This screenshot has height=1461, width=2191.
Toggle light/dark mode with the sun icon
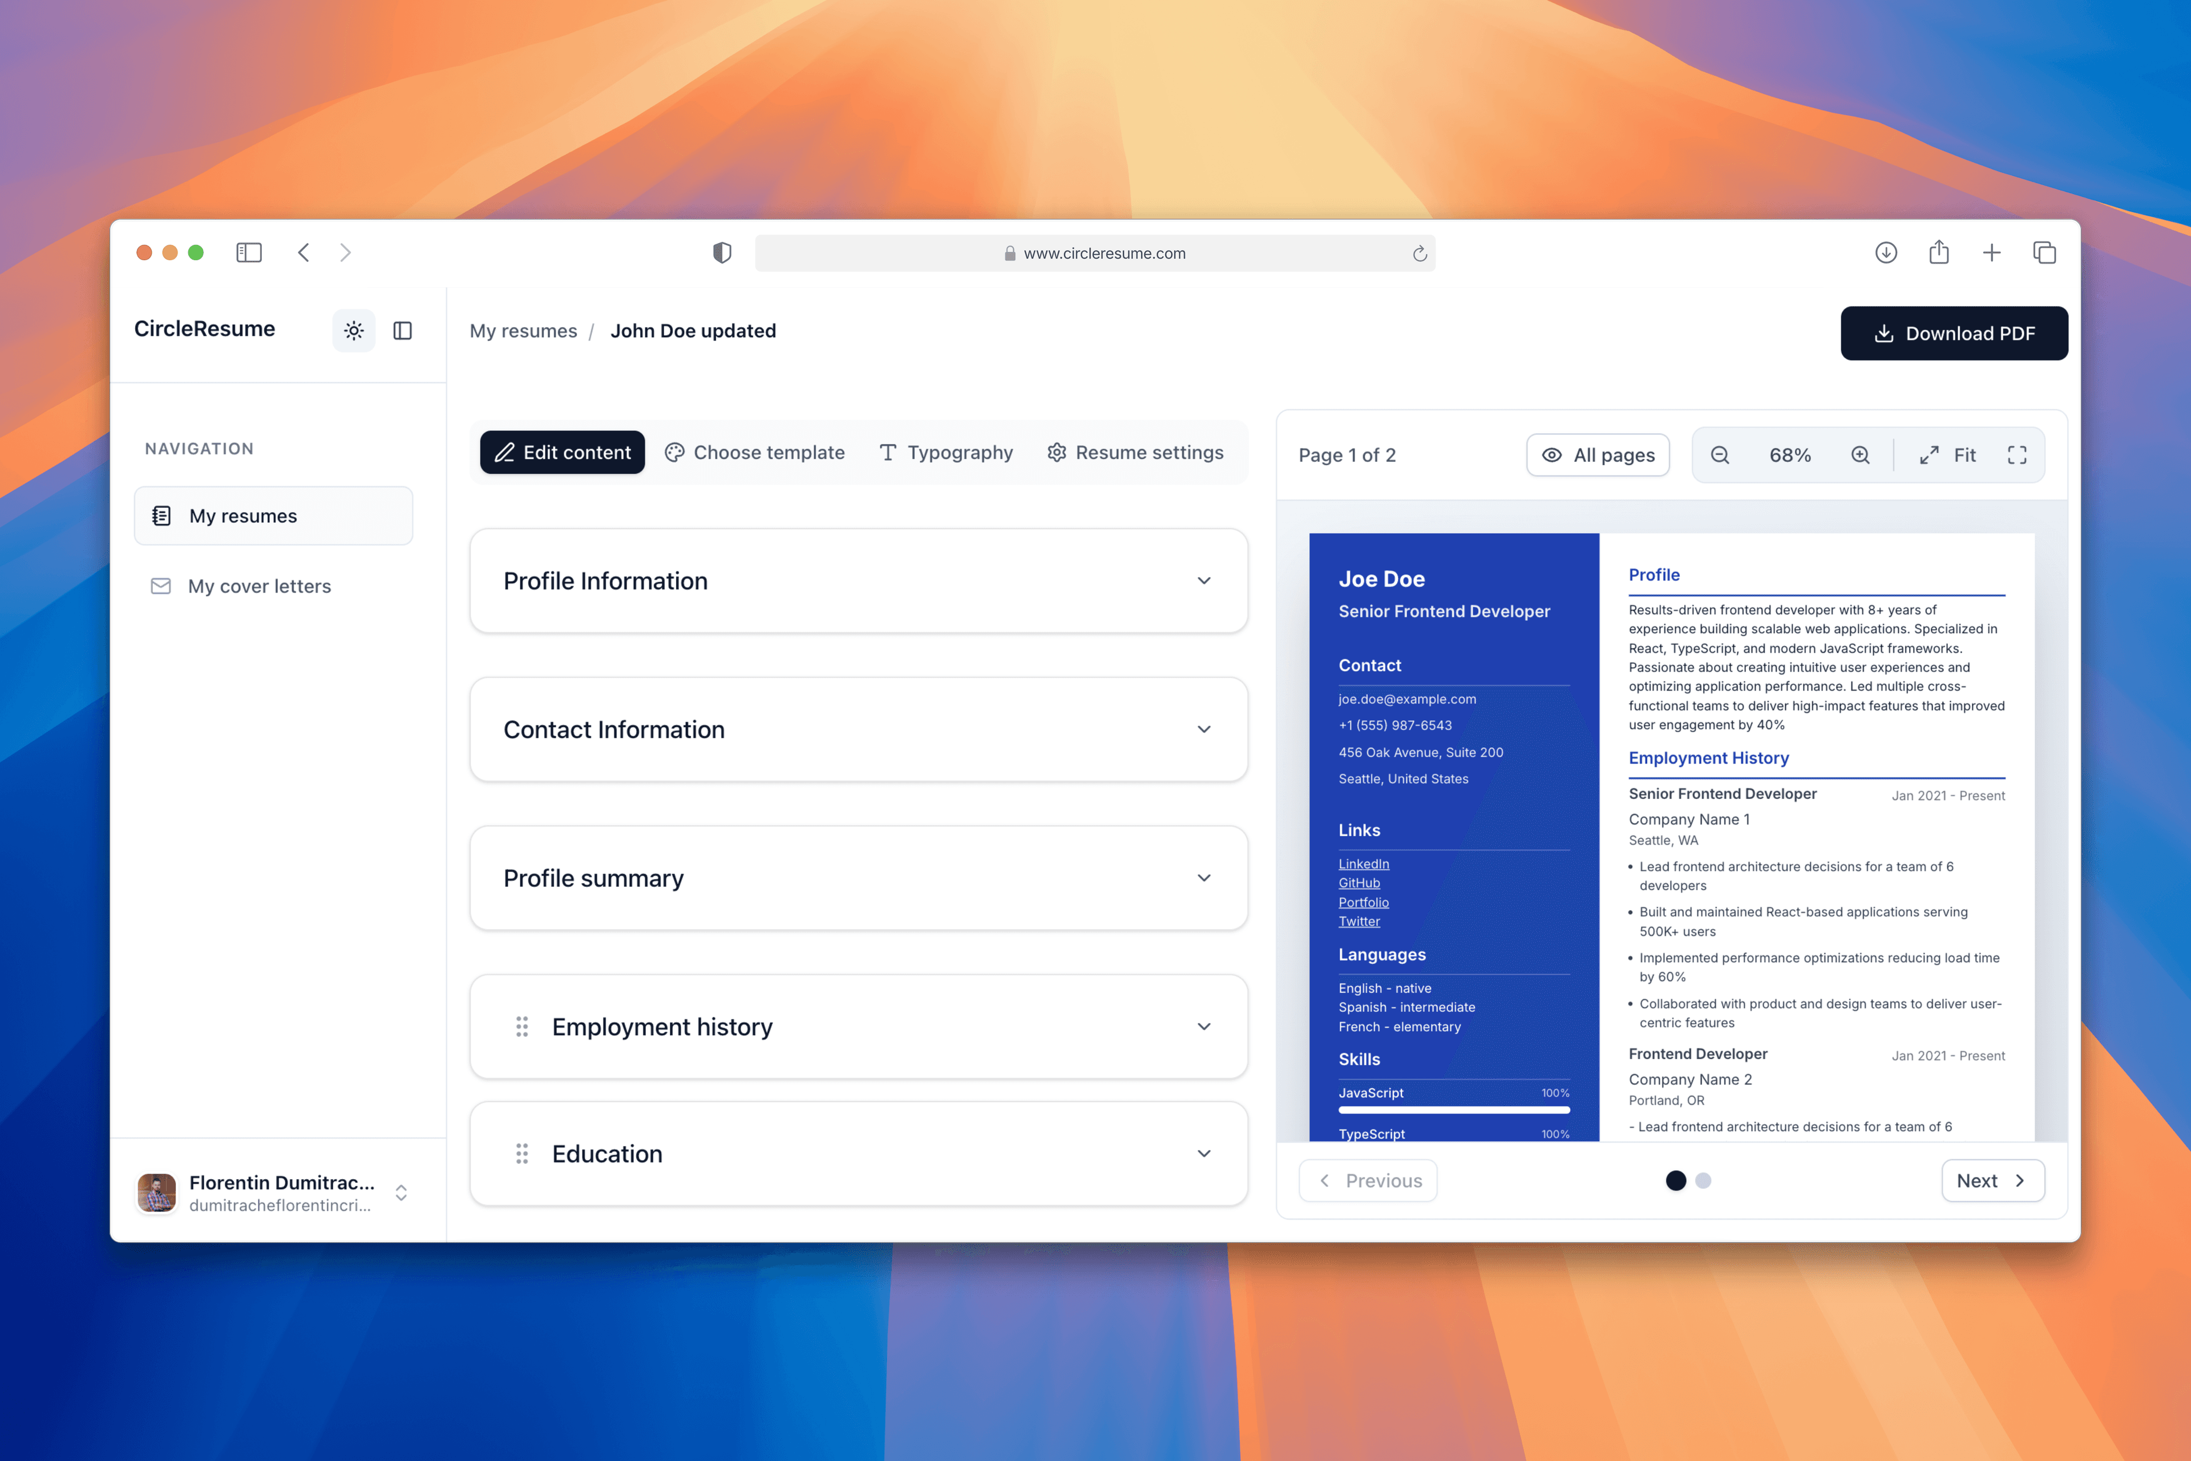pos(353,330)
